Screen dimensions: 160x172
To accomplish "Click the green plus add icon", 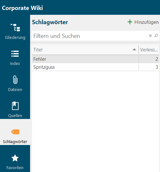I will [130, 22].
